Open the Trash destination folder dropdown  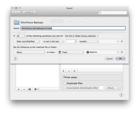(x=71, y=52)
